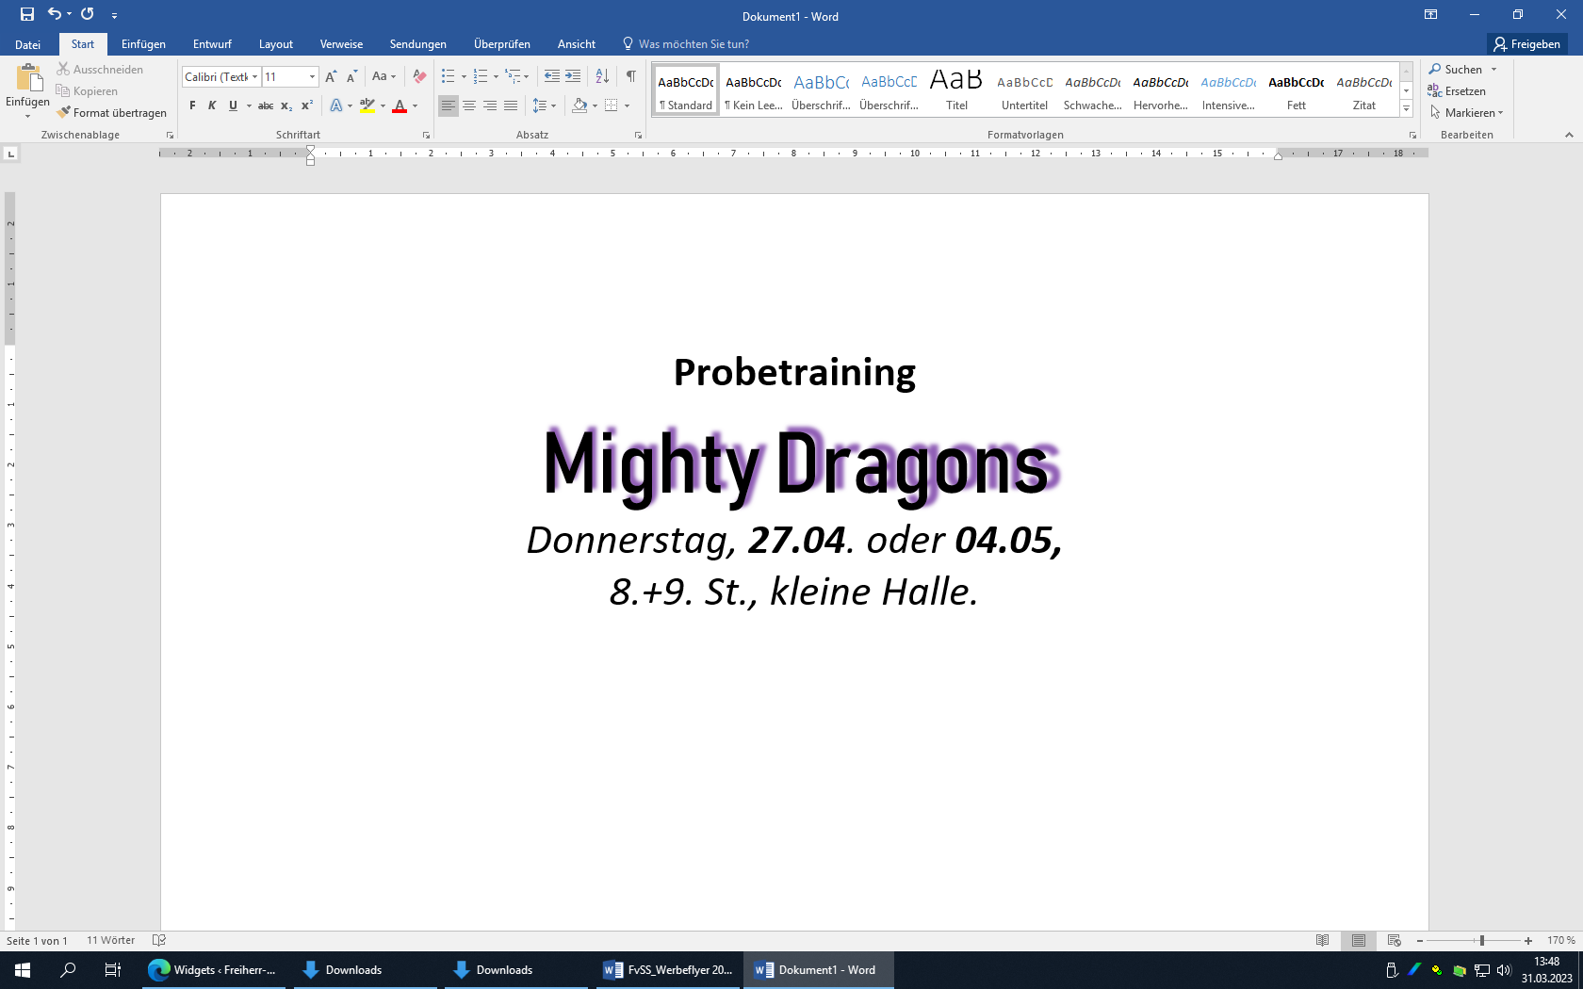This screenshot has width=1583, height=989.
Task: Adjust the zoom slider in the status bar
Action: coord(1482,941)
